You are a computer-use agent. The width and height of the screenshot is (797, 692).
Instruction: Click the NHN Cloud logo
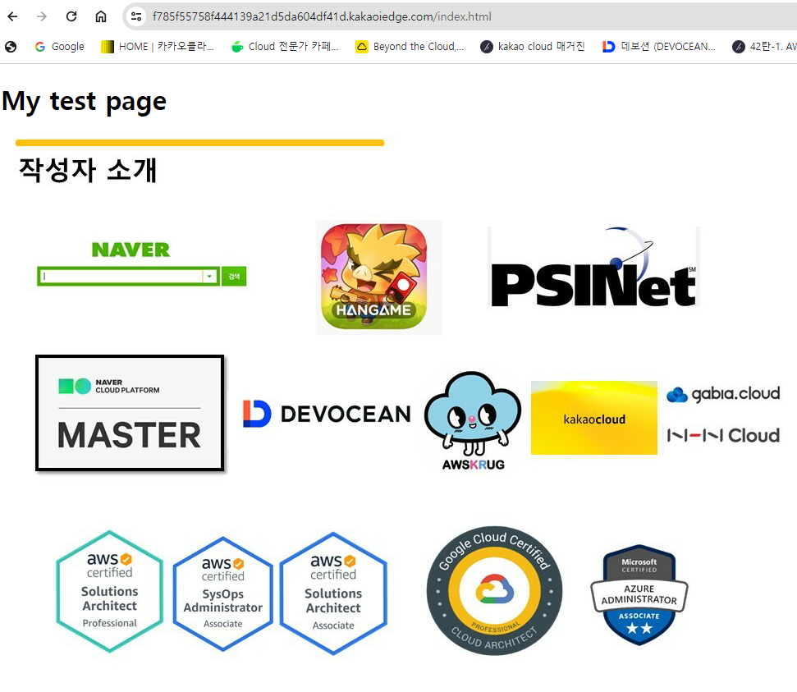[x=723, y=436]
